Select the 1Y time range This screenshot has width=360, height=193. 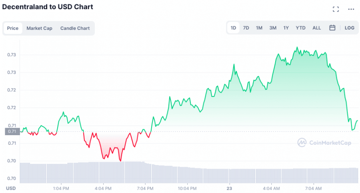(286, 28)
